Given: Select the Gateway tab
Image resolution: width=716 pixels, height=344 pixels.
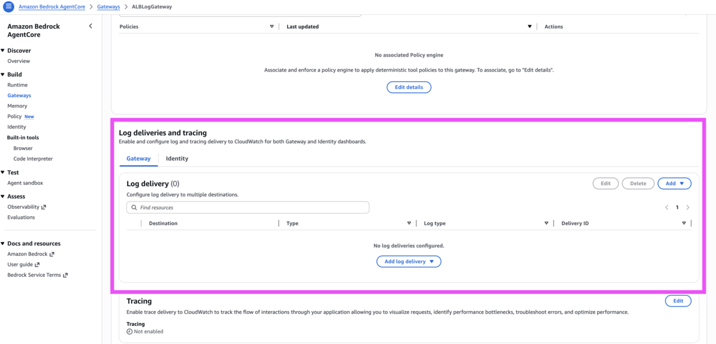Looking at the screenshot, I should tap(138, 159).
